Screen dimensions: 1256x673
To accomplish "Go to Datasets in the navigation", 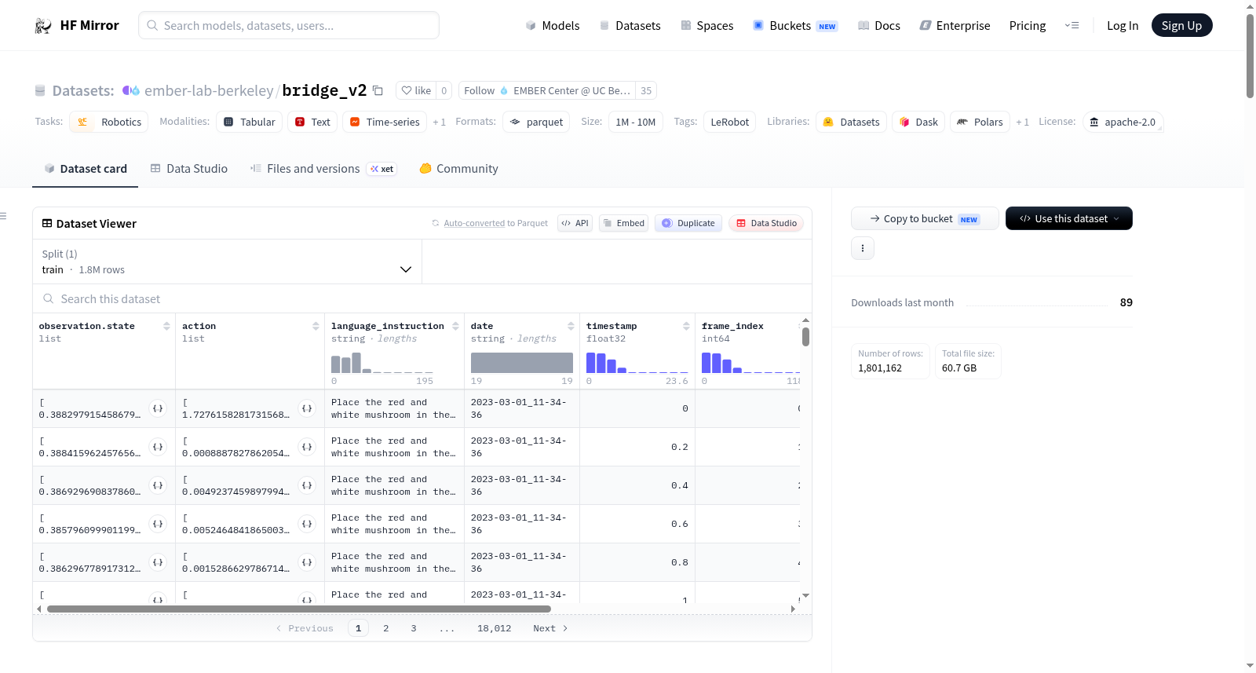I will (630, 25).
